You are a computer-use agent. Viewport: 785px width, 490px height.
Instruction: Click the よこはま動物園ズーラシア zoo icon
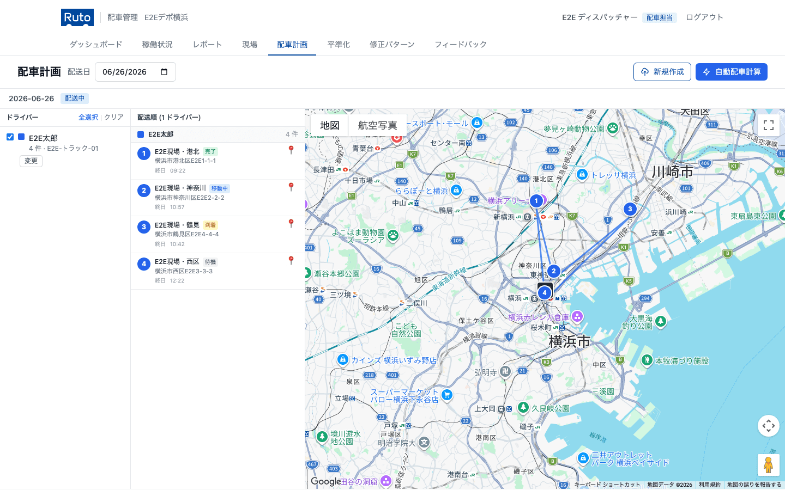[x=393, y=236]
